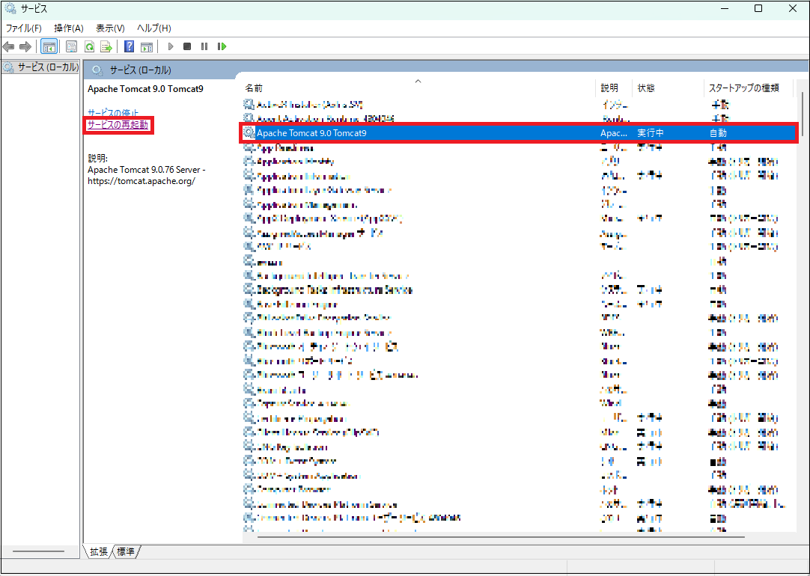
Task: Click the Pause service toolbar icon
Action: coord(204,46)
